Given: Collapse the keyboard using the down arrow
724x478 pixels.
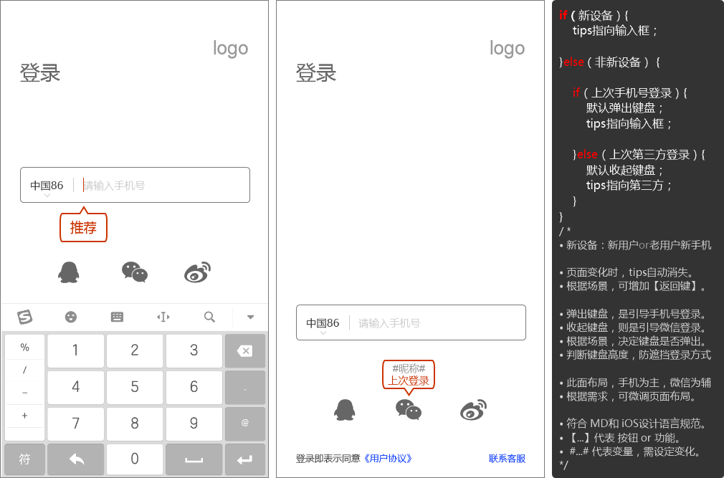Looking at the screenshot, I should tap(250, 317).
